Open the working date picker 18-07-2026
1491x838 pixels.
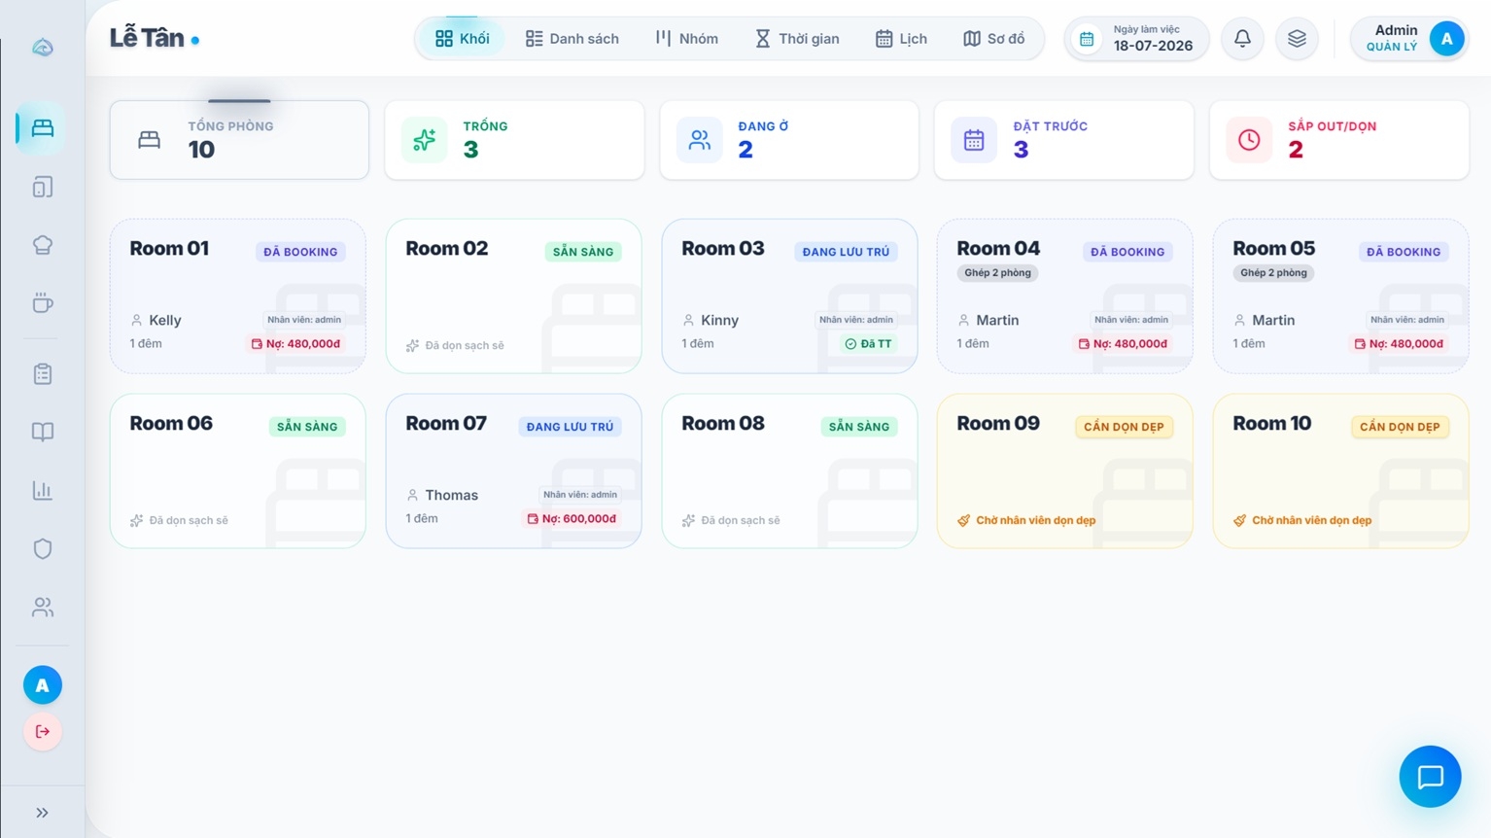1136,39
